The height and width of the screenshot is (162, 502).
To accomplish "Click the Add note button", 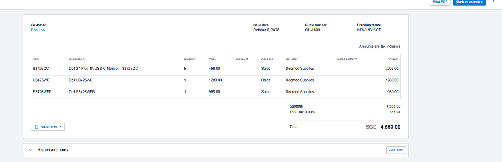I will pyautogui.click(x=396, y=150).
